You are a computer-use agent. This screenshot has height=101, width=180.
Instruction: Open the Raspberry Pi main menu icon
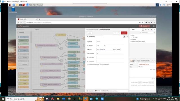tap(10, 5)
